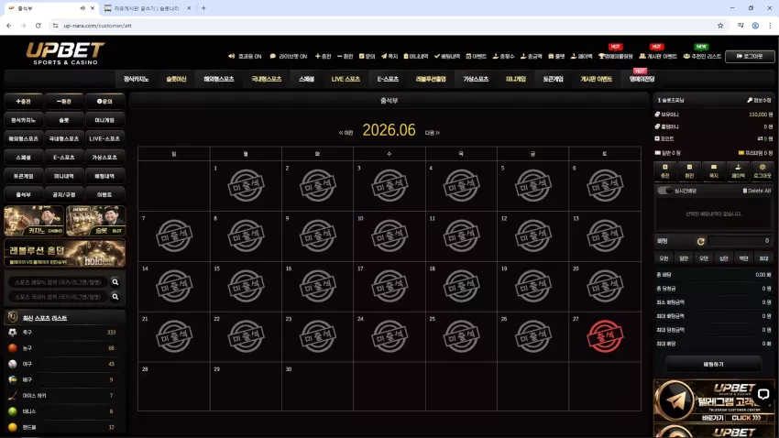Open the 이벤트 calendar icon link in top bar
Screen dimensions: 779x438
[476, 56]
